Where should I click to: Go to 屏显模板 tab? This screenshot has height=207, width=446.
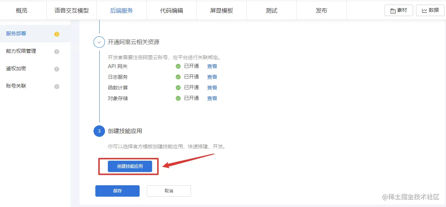tap(221, 10)
